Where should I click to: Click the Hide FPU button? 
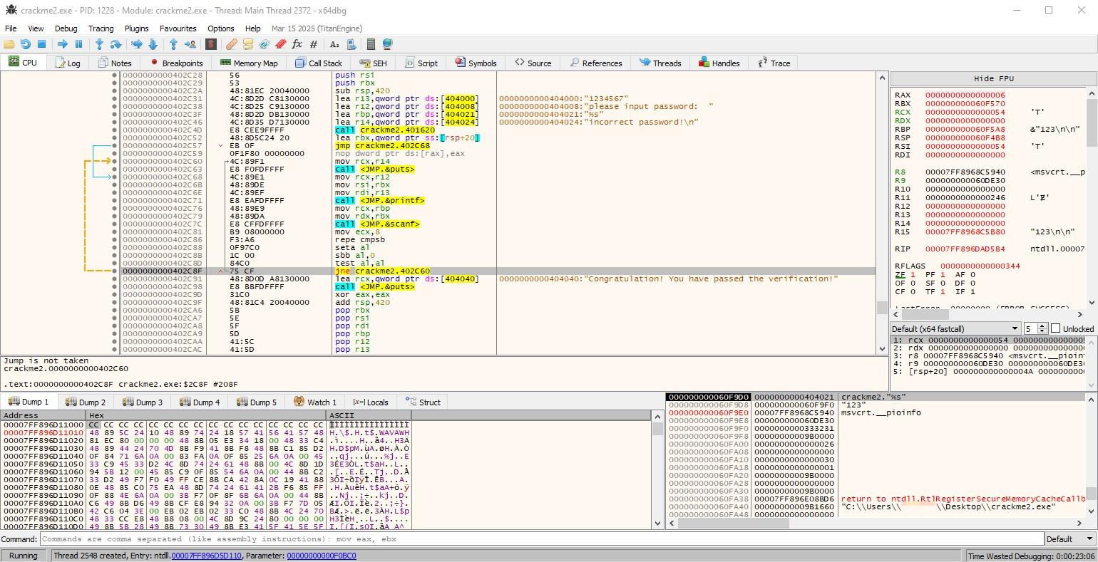tap(993, 78)
